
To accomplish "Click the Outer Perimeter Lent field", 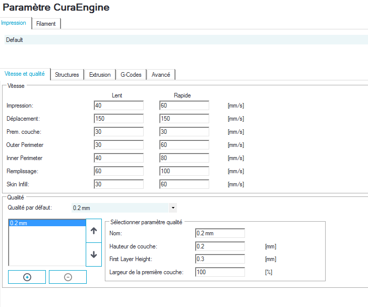I will pos(119,145).
